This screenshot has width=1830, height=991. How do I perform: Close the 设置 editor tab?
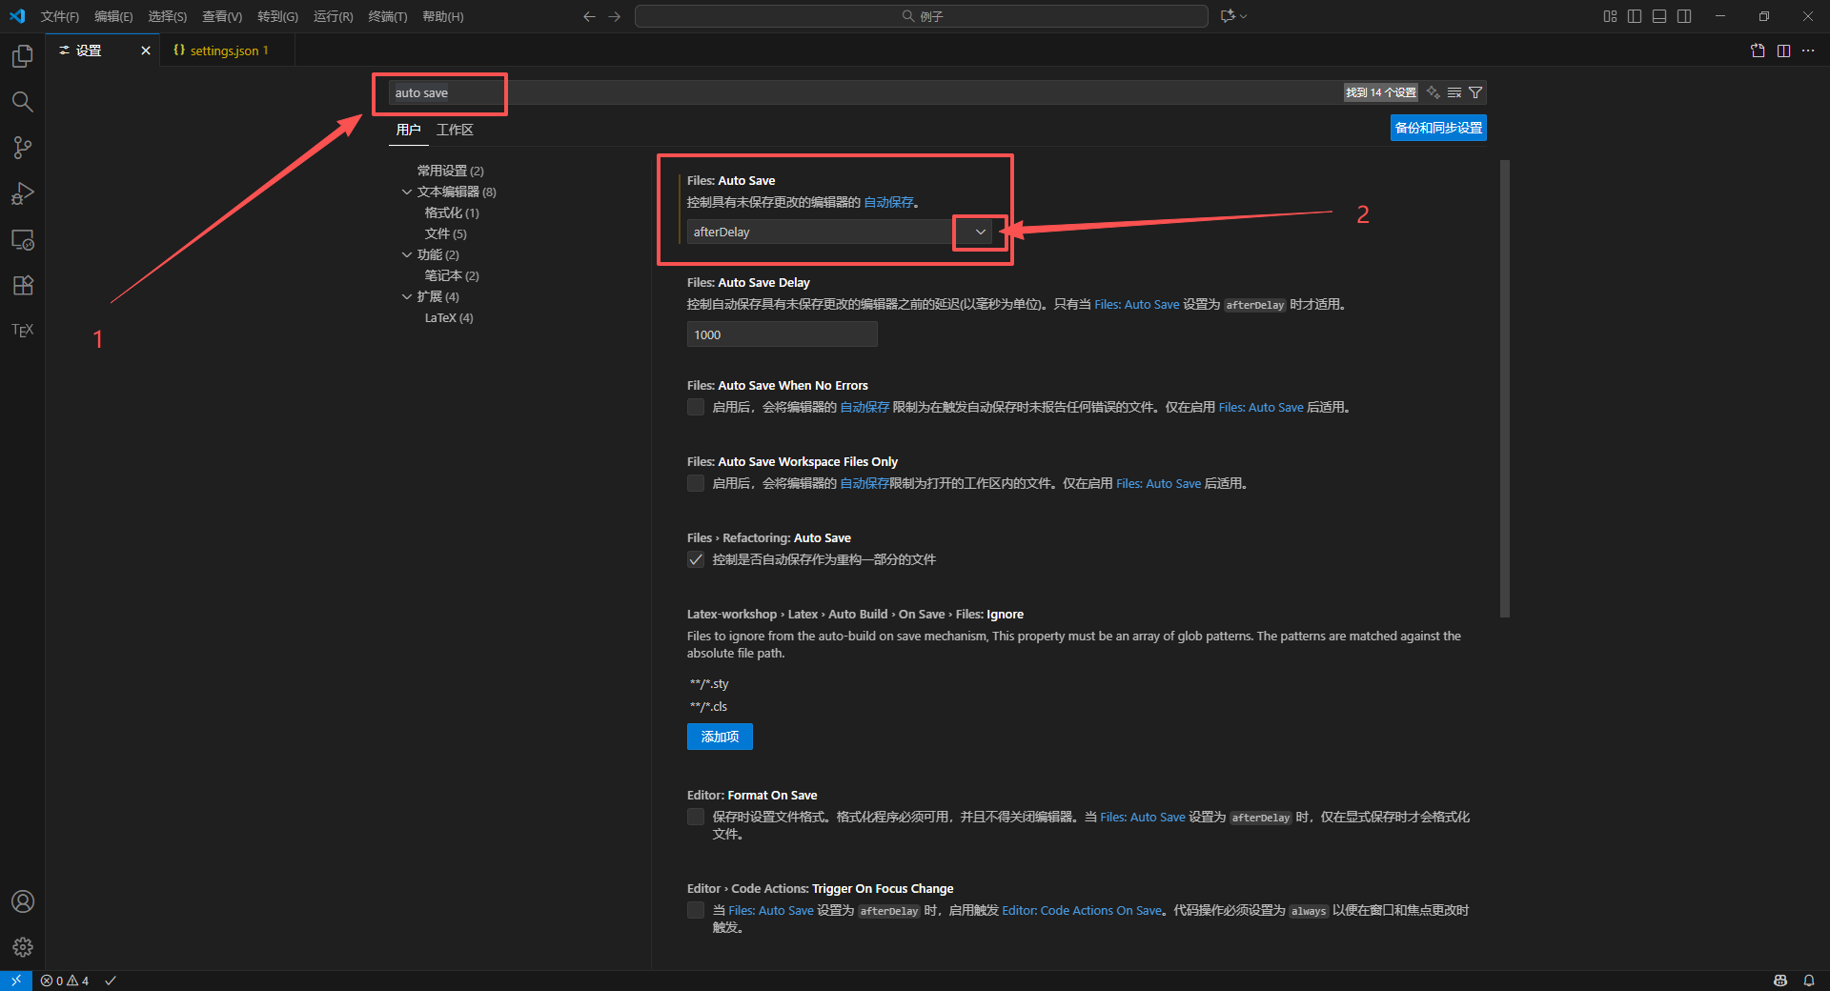pyautogui.click(x=146, y=51)
